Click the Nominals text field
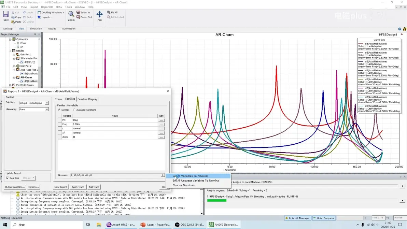 [116, 175]
